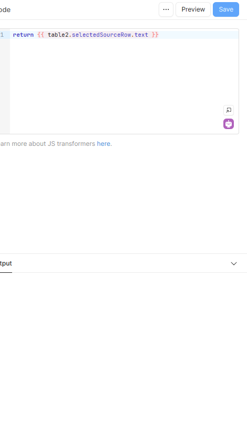
Task: Open the ellipsis more options menu
Action: (x=166, y=9)
